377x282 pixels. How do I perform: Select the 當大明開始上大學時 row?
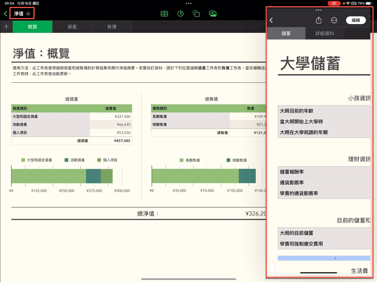point(324,122)
